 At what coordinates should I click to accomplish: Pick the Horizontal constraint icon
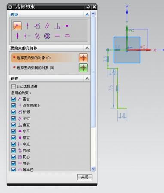67,26
